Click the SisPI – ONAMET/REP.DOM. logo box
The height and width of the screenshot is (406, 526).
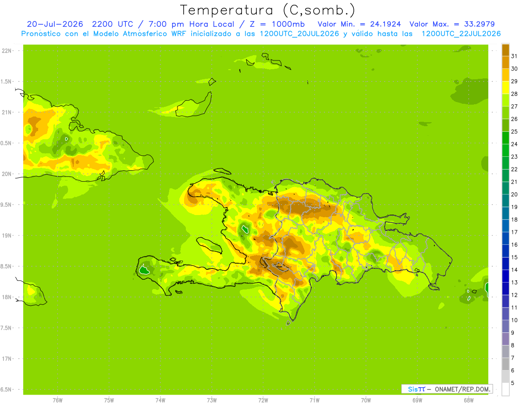point(447,389)
